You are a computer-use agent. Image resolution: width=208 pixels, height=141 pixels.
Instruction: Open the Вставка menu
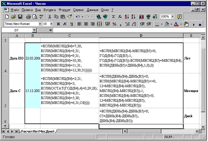pos(50,10)
